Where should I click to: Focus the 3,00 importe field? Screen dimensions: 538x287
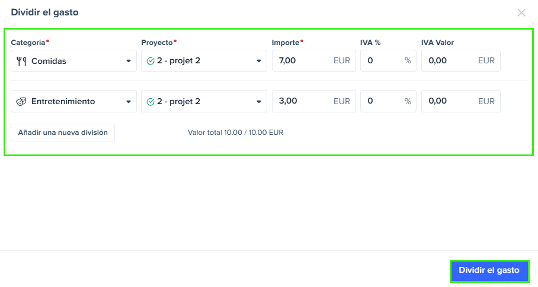[x=314, y=101]
